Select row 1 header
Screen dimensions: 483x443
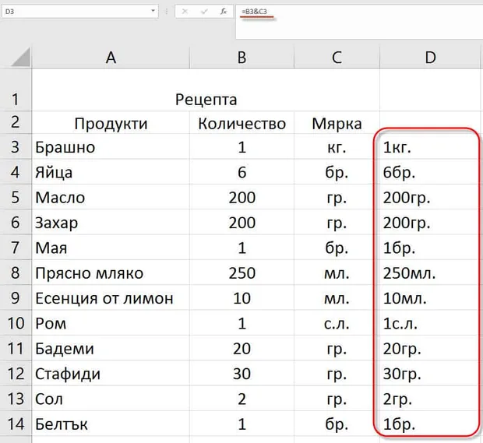(16, 90)
